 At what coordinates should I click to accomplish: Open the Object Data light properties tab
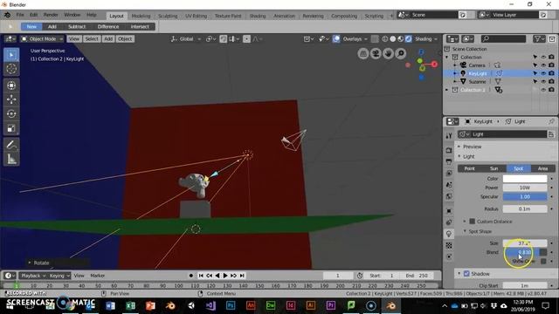(449, 234)
